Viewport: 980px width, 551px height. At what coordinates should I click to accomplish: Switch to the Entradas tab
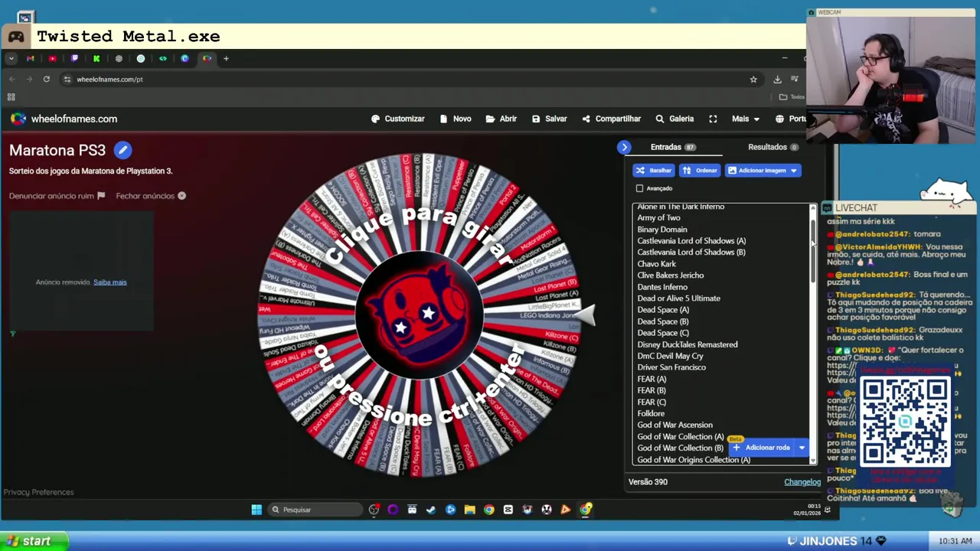[673, 147]
